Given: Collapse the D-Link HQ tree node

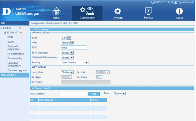Looking at the screenshot, I should tap(5, 33).
